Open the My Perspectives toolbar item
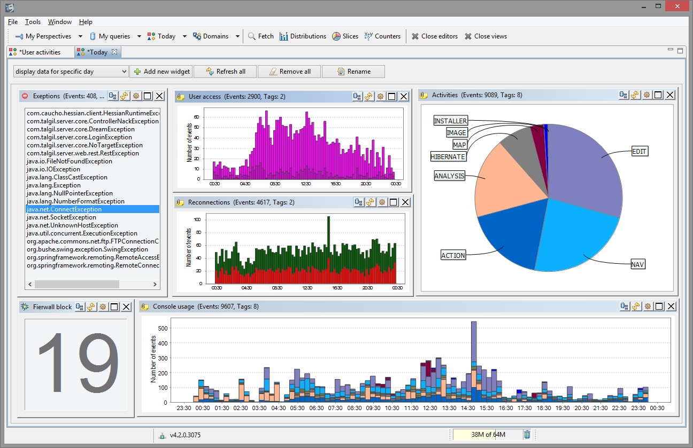Viewport: 693px width, 448px height. pos(43,36)
